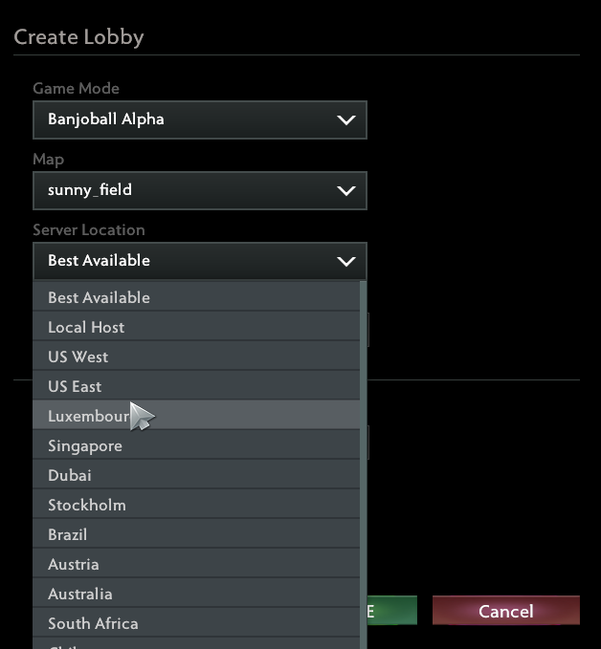Select Brazil server location
This screenshot has width=601, height=649.
196,534
